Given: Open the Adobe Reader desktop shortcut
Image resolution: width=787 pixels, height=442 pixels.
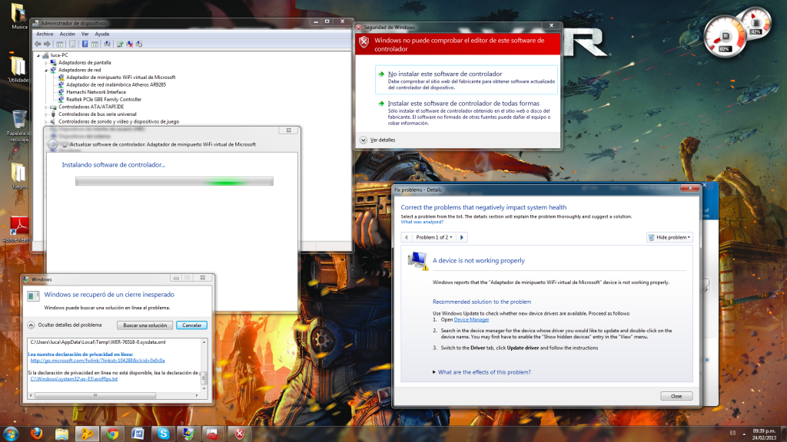Looking at the screenshot, I should (x=18, y=229).
